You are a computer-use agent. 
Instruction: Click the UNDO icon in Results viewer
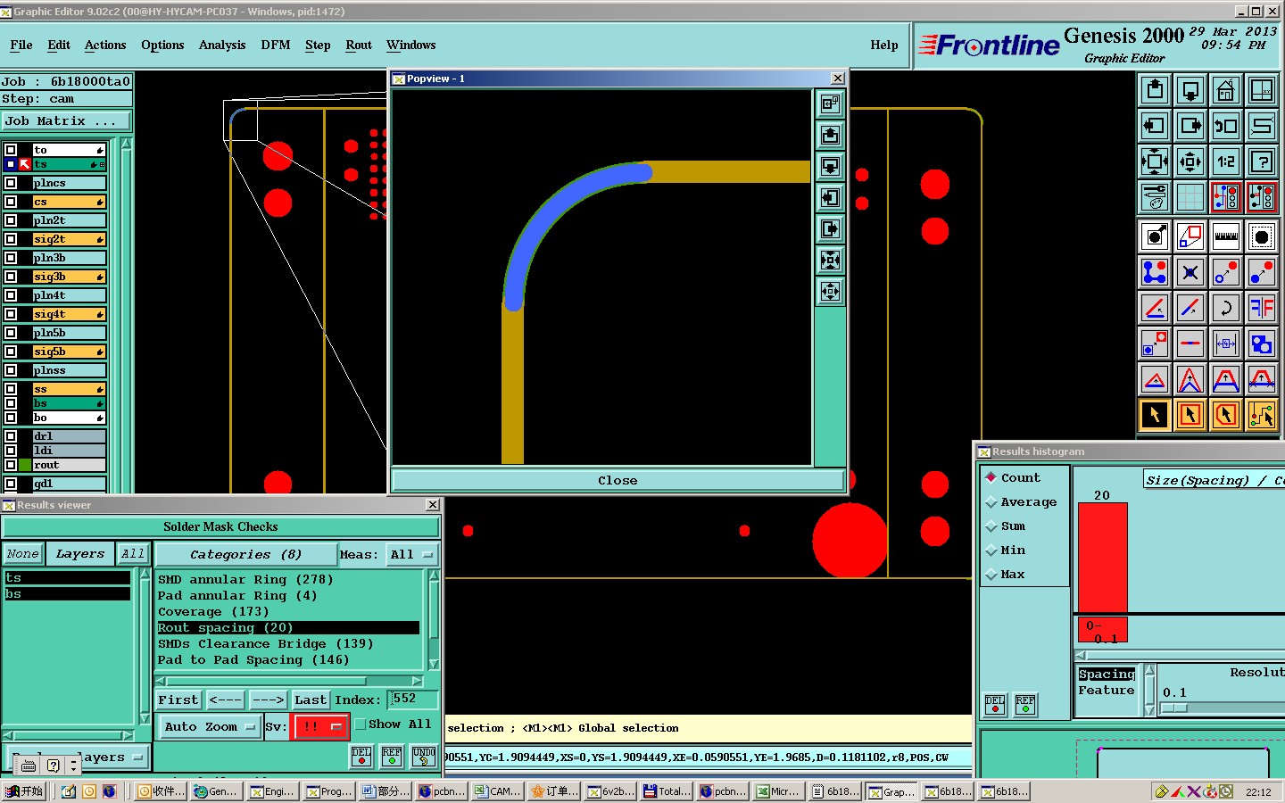click(x=424, y=757)
